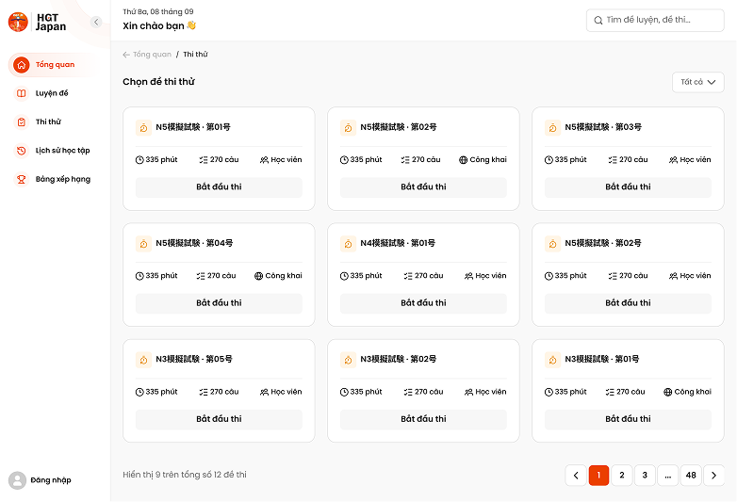Click timer icon of N3 第01号 card
Image resolution: width=737 pixels, height=502 pixels.
pyautogui.click(x=552, y=360)
